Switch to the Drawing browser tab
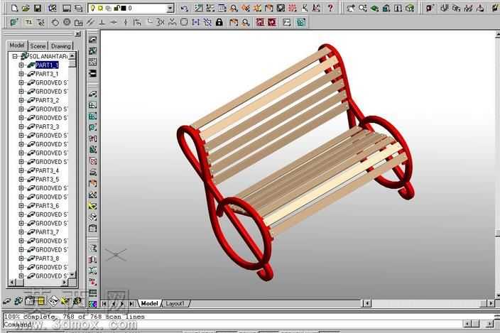 point(61,46)
